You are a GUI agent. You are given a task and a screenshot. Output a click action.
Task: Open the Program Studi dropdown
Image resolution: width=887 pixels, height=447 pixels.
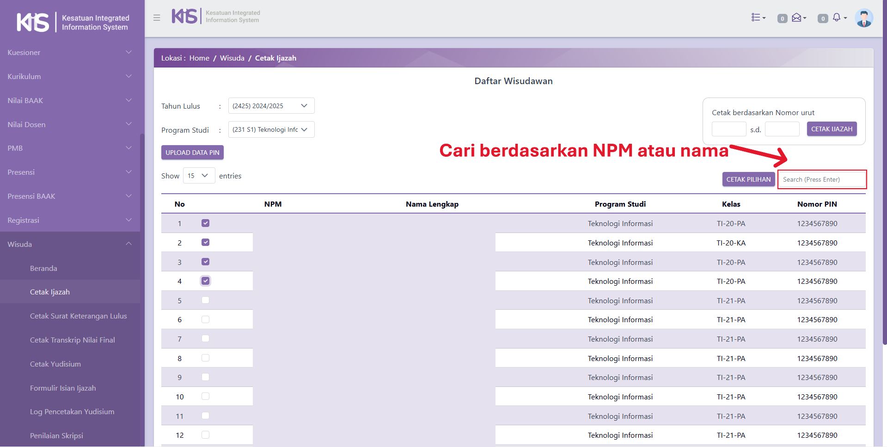coord(271,130)
